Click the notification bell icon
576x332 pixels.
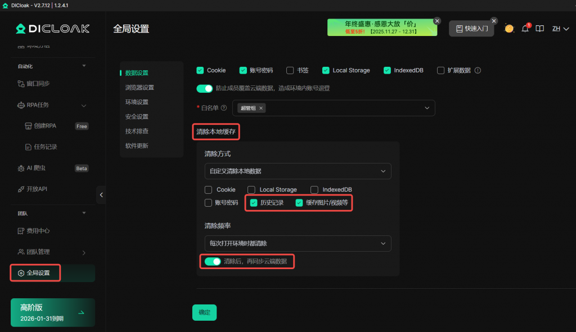tap(525, 29)
